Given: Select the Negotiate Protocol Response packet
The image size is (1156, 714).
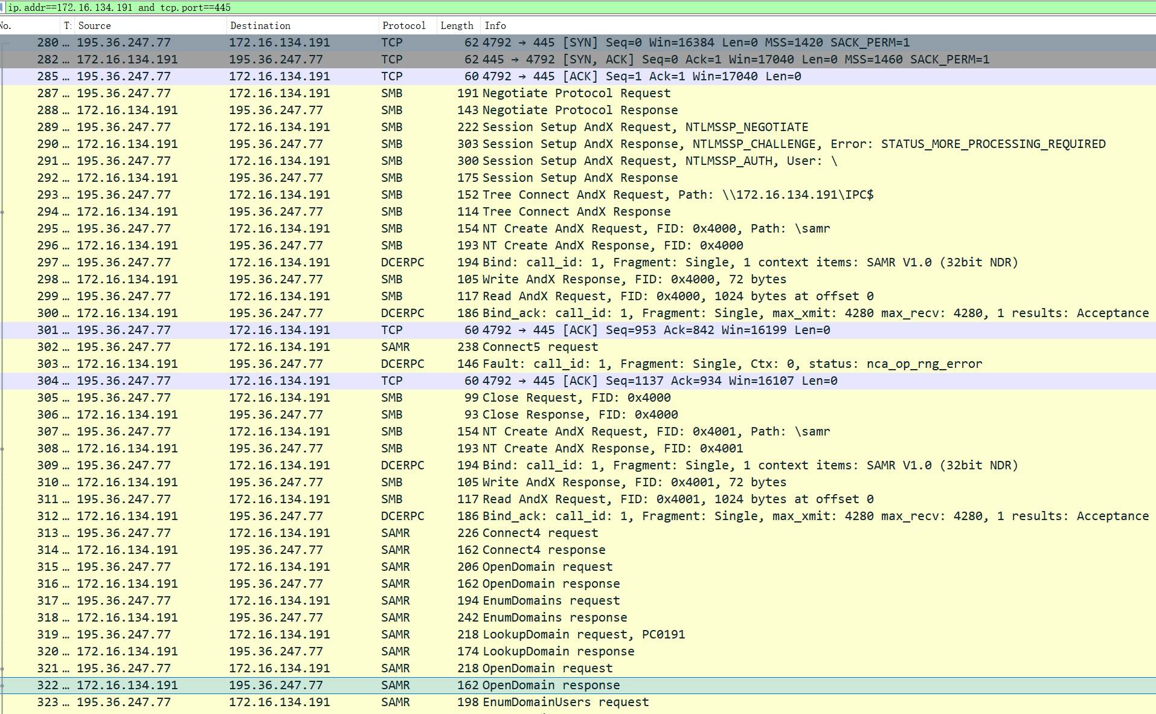Looking at the screenshot, I should pos(578,110).
